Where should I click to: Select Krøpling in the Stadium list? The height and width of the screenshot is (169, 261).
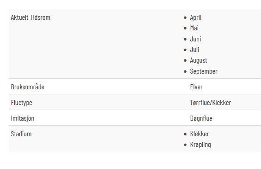(200, 145)
